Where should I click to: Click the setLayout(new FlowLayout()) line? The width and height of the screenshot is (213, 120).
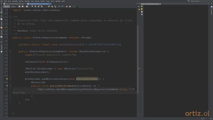pos(47,62)
